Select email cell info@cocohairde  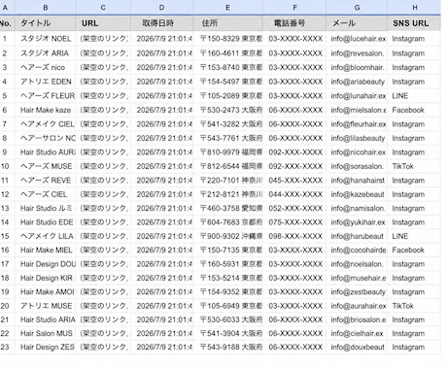(357, 251)
